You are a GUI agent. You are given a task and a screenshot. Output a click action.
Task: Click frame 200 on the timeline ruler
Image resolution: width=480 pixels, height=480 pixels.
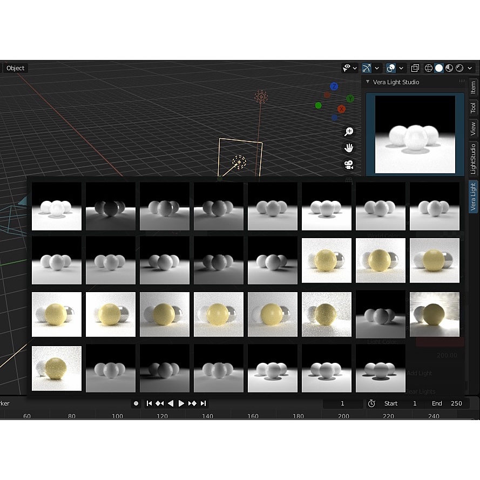[343, 416]
